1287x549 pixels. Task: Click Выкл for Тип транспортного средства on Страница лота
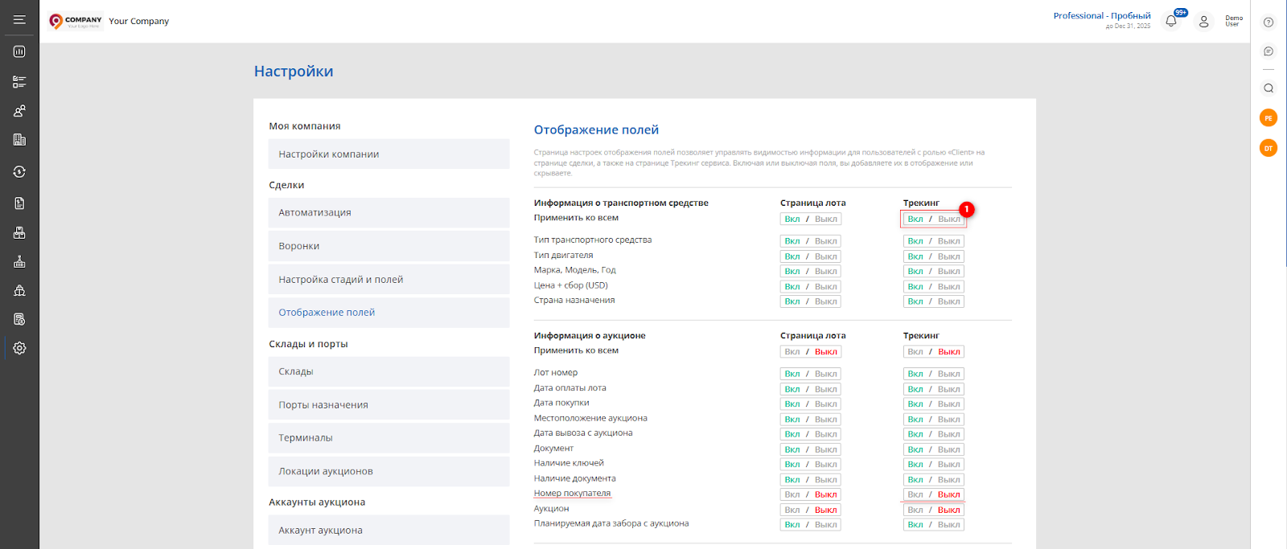[x=826, y=241]
